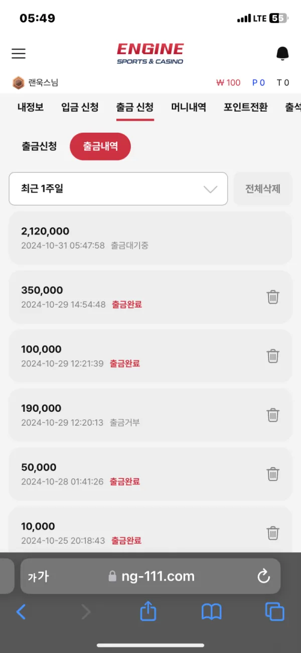Open Safari bookmarks
The image size is (301, 653).
211,612
